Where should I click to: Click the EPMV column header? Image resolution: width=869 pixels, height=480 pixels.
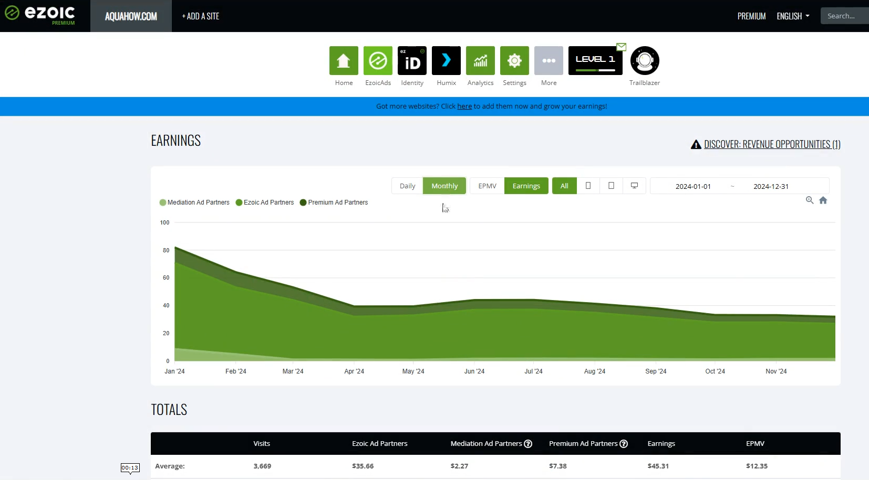755,443
